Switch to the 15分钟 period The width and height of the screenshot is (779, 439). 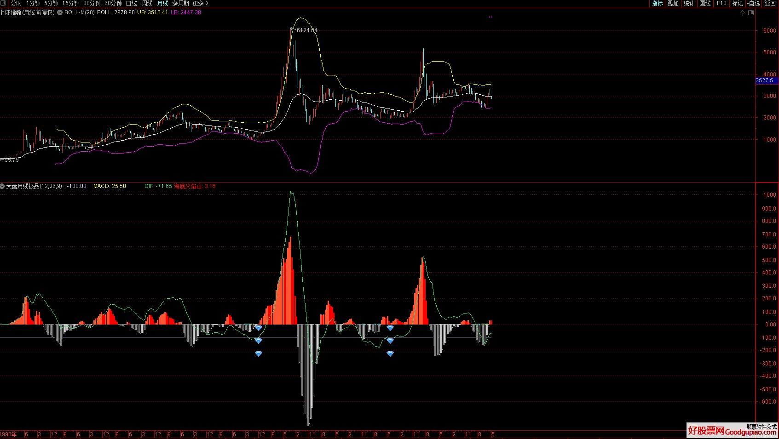(71, 3)
